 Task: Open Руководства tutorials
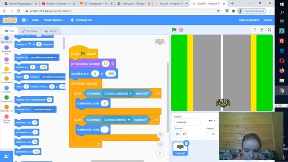click(81, 20)
